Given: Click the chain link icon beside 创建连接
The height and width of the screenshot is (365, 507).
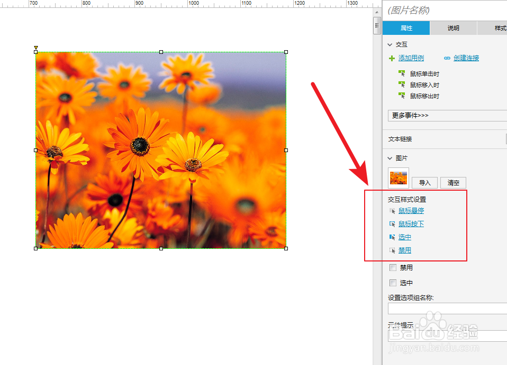Looking at the screenshot, I should click(447, 58).
